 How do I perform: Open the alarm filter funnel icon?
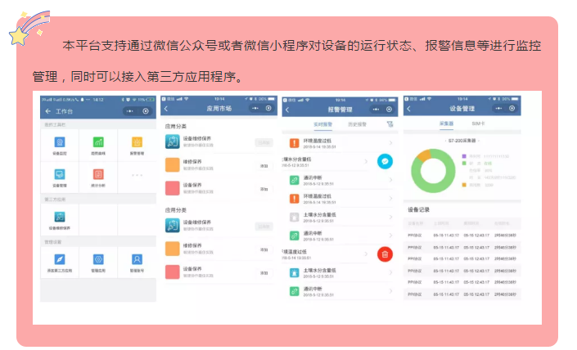tap(390, 124)
